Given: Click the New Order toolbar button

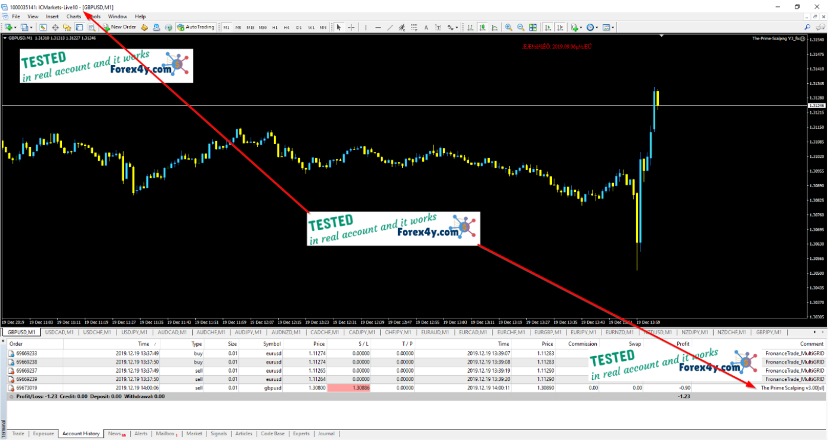Looking at the screenshot, I should click(120, 27).
